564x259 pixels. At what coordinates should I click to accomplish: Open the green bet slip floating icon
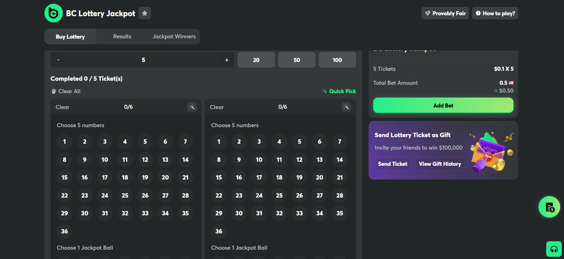point(549,207)
